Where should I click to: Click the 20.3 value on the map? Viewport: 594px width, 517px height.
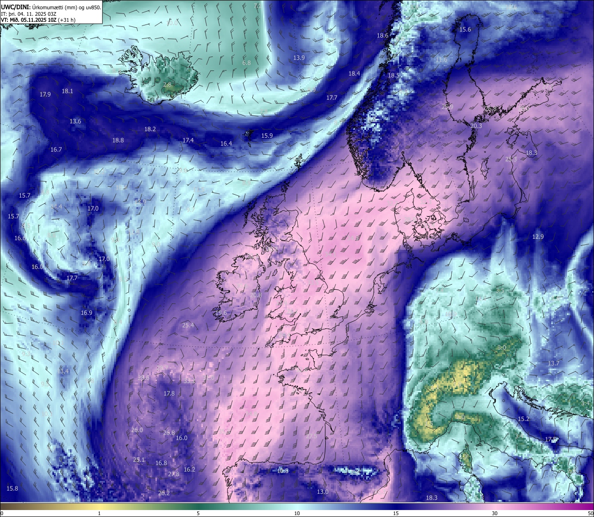pyautogui.click(x=476, y=126)
